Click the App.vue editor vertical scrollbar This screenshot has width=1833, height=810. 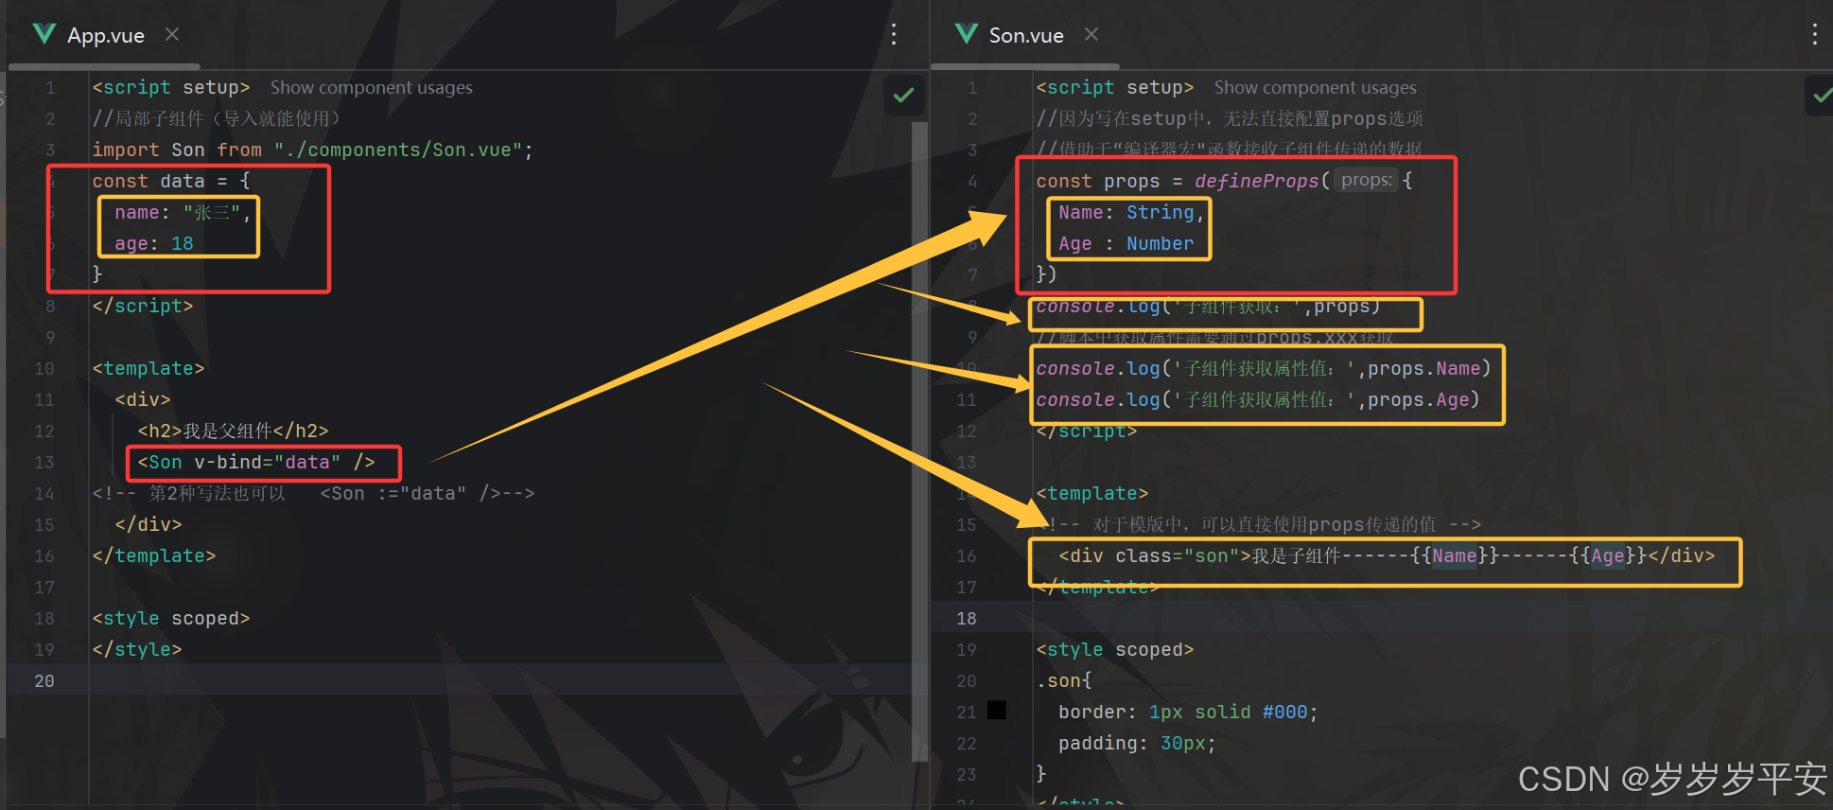pyautogui.click(x=918, y=440)
